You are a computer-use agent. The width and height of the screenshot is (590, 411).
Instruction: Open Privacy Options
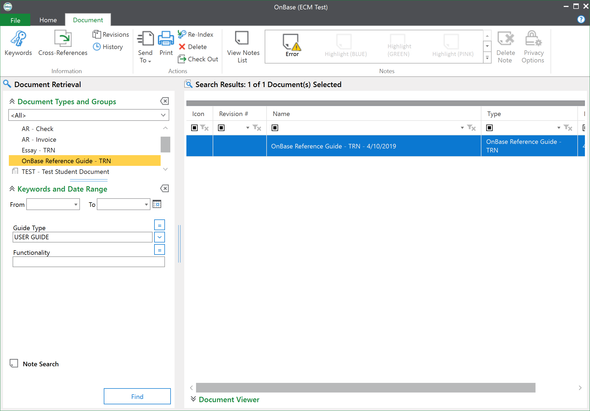533,47
